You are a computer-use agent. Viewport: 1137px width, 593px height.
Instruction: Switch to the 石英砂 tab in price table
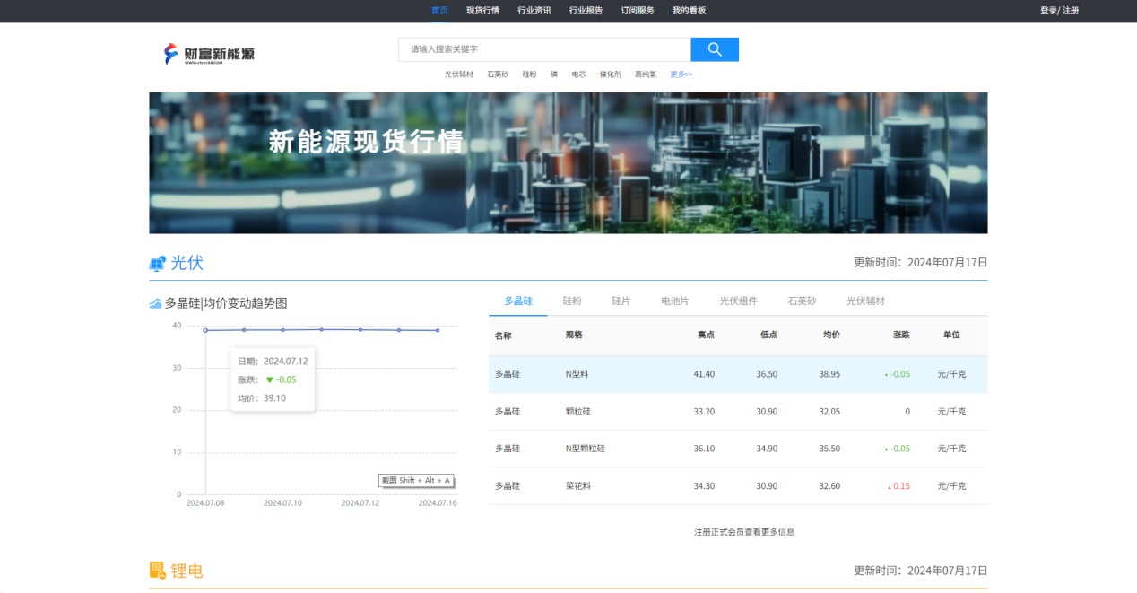pos(802,301)
